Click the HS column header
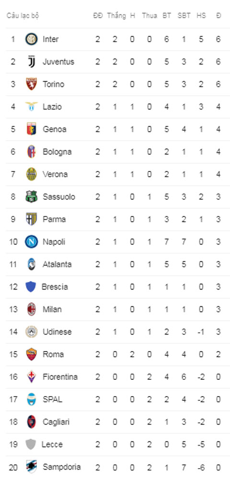The width and height of the screenshot is (230, 484). 201,15
